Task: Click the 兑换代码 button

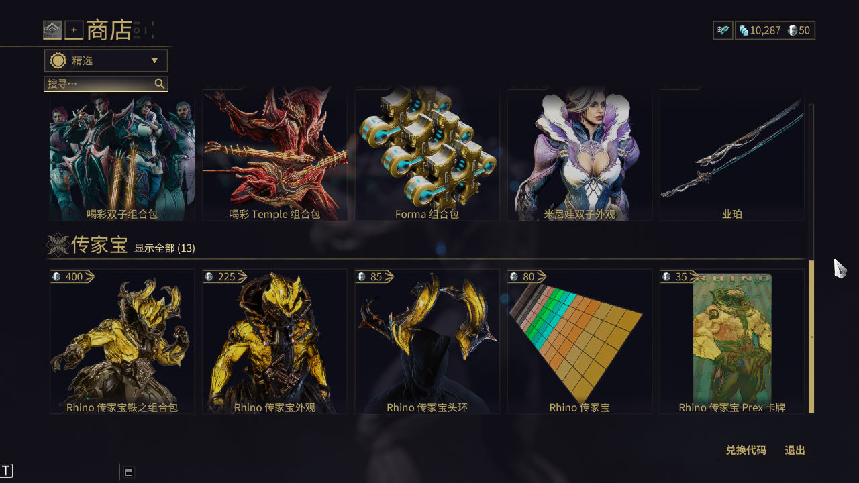Action: (746, 450)
